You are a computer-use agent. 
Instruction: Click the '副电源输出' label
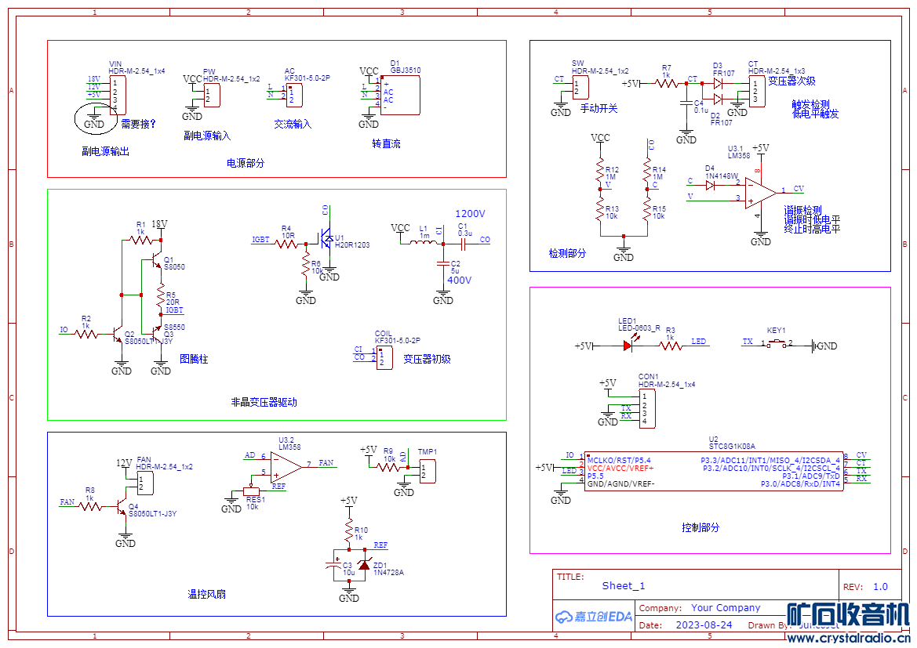coord(105,151)
